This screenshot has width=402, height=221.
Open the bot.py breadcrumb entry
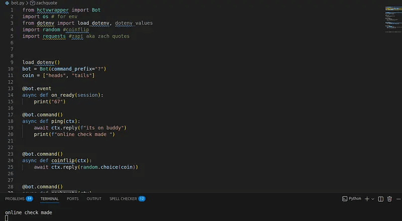coord(18,3)
